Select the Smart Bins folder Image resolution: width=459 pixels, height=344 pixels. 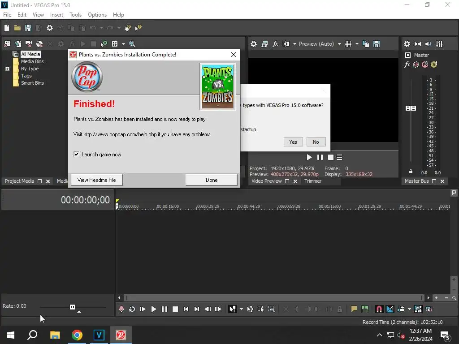pos(32,83)
